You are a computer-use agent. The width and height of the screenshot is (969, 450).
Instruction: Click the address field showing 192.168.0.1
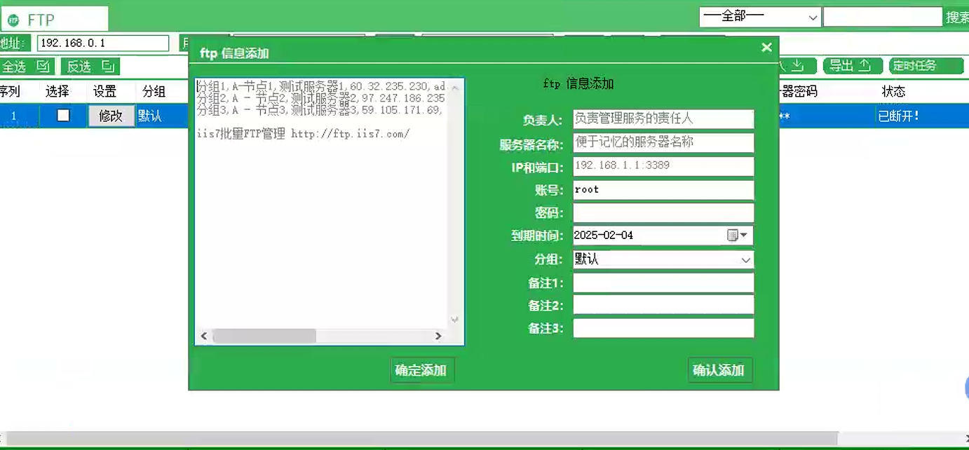tap(102, 43)
